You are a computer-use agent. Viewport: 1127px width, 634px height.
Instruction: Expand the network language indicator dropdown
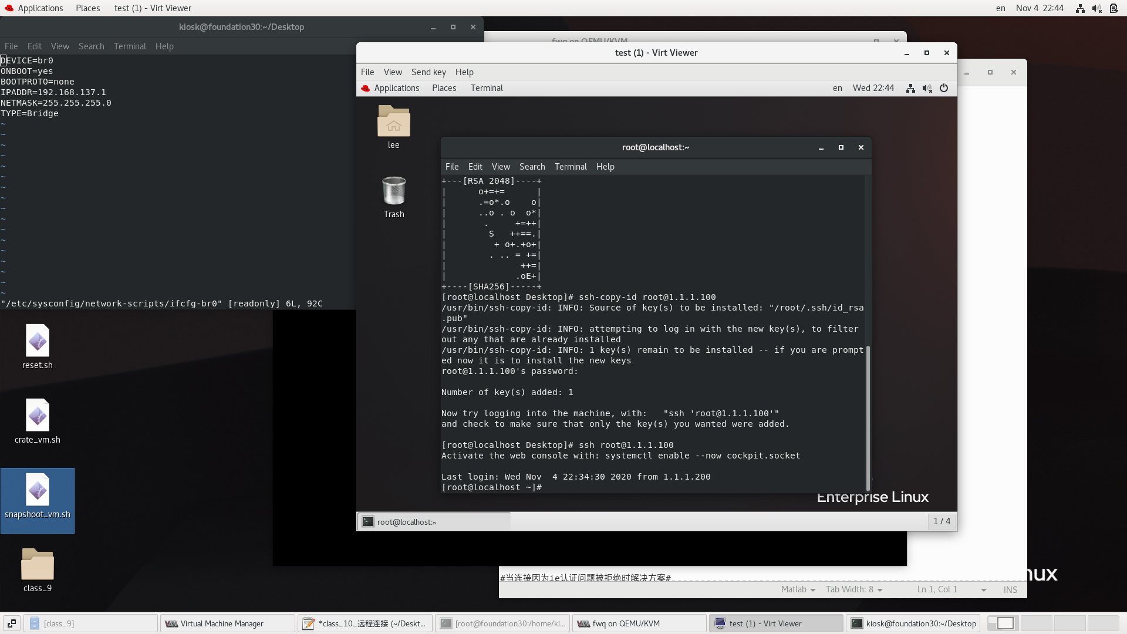pos(1000,8)
